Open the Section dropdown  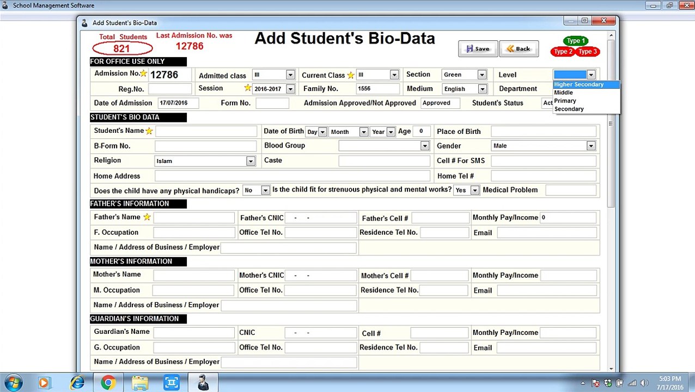tap(481, 75)
